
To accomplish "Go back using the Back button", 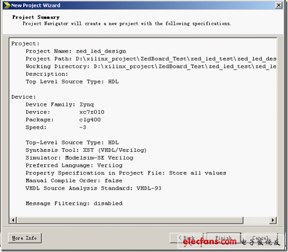I will point(186,238).
